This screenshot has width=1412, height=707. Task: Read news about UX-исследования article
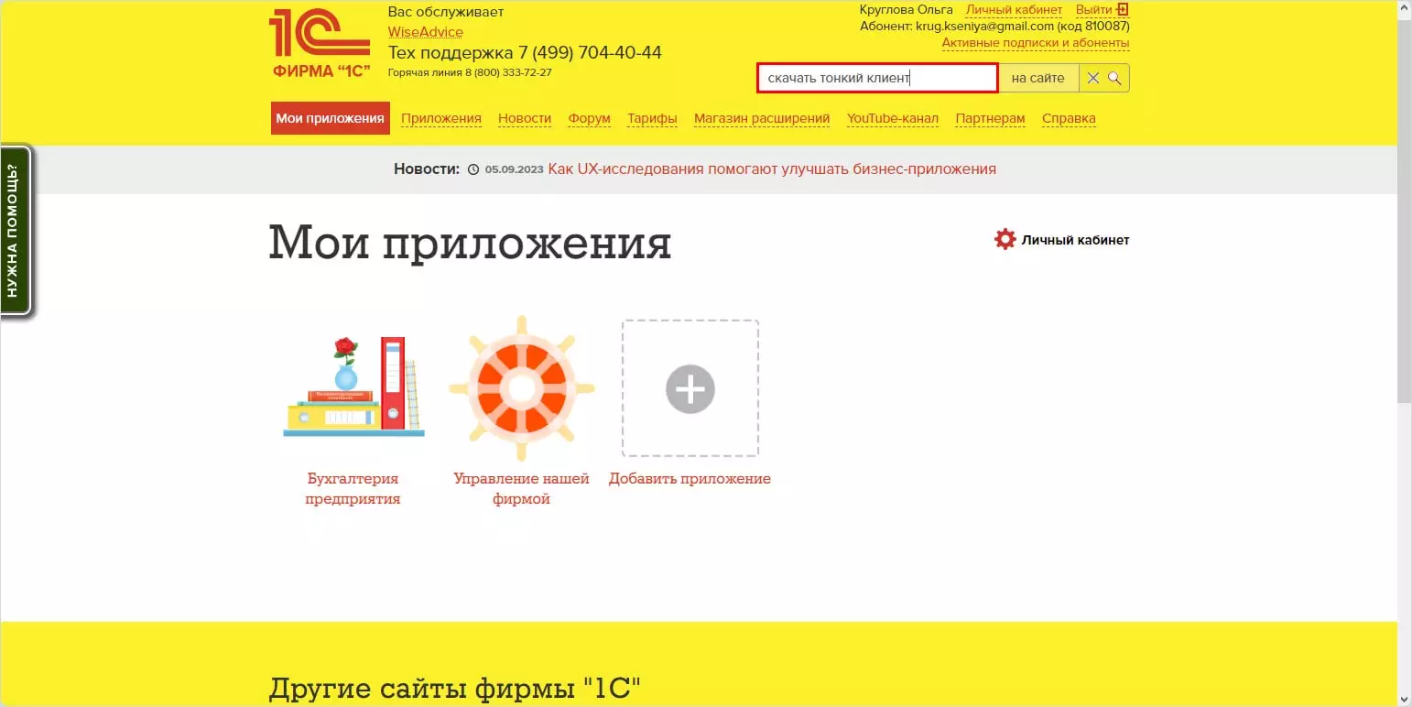point(772,169)
